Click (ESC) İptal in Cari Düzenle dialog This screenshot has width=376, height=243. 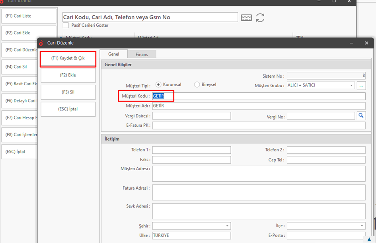click(x=68, y=109)
